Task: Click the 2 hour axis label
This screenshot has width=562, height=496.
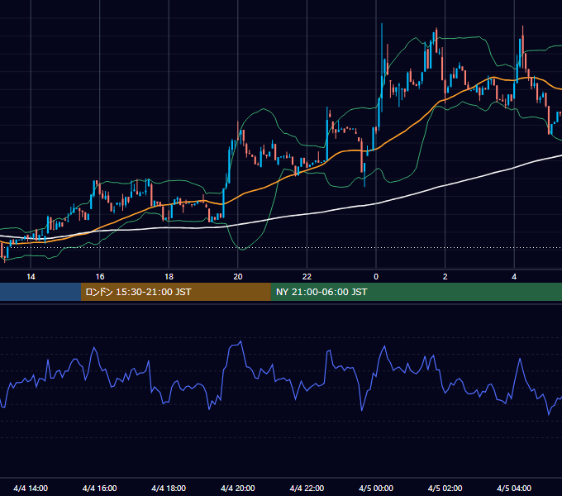Action: 445,277
